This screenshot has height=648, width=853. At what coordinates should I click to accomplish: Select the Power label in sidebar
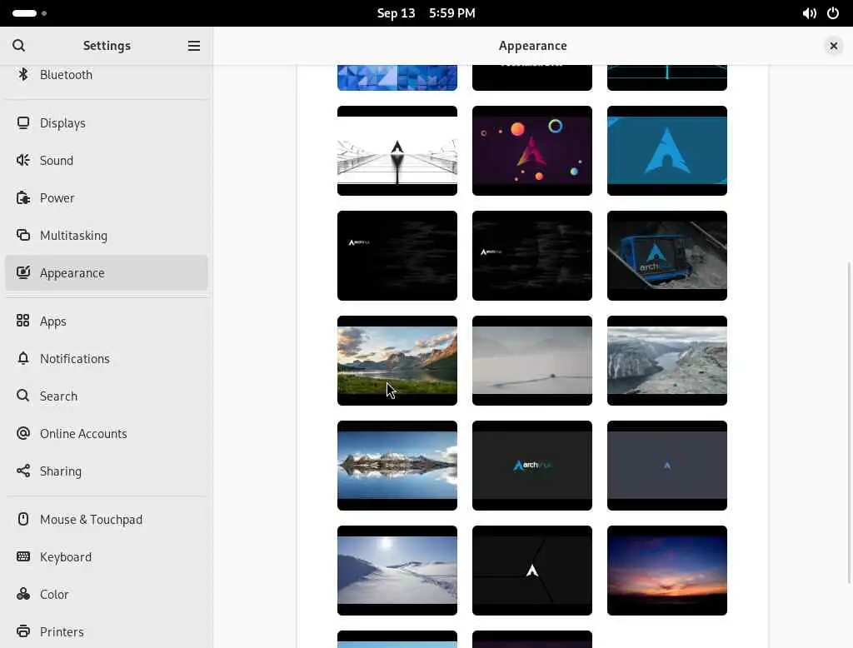[x=57, y=198]
